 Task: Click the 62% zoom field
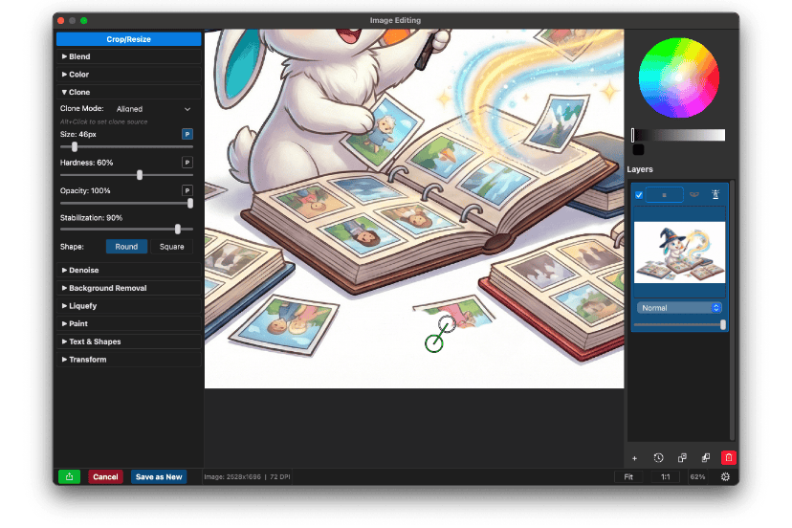point(697,476)
